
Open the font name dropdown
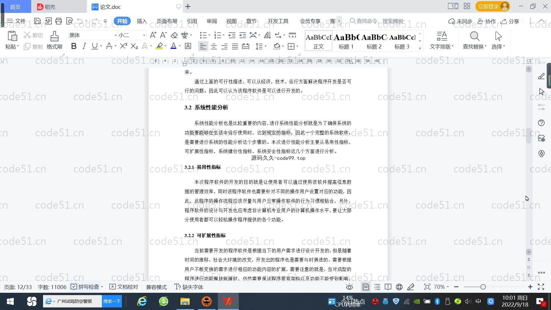point(116,35)
